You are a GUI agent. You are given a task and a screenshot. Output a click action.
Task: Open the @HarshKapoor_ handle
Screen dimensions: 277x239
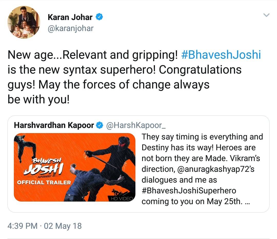tap(136, 125)
